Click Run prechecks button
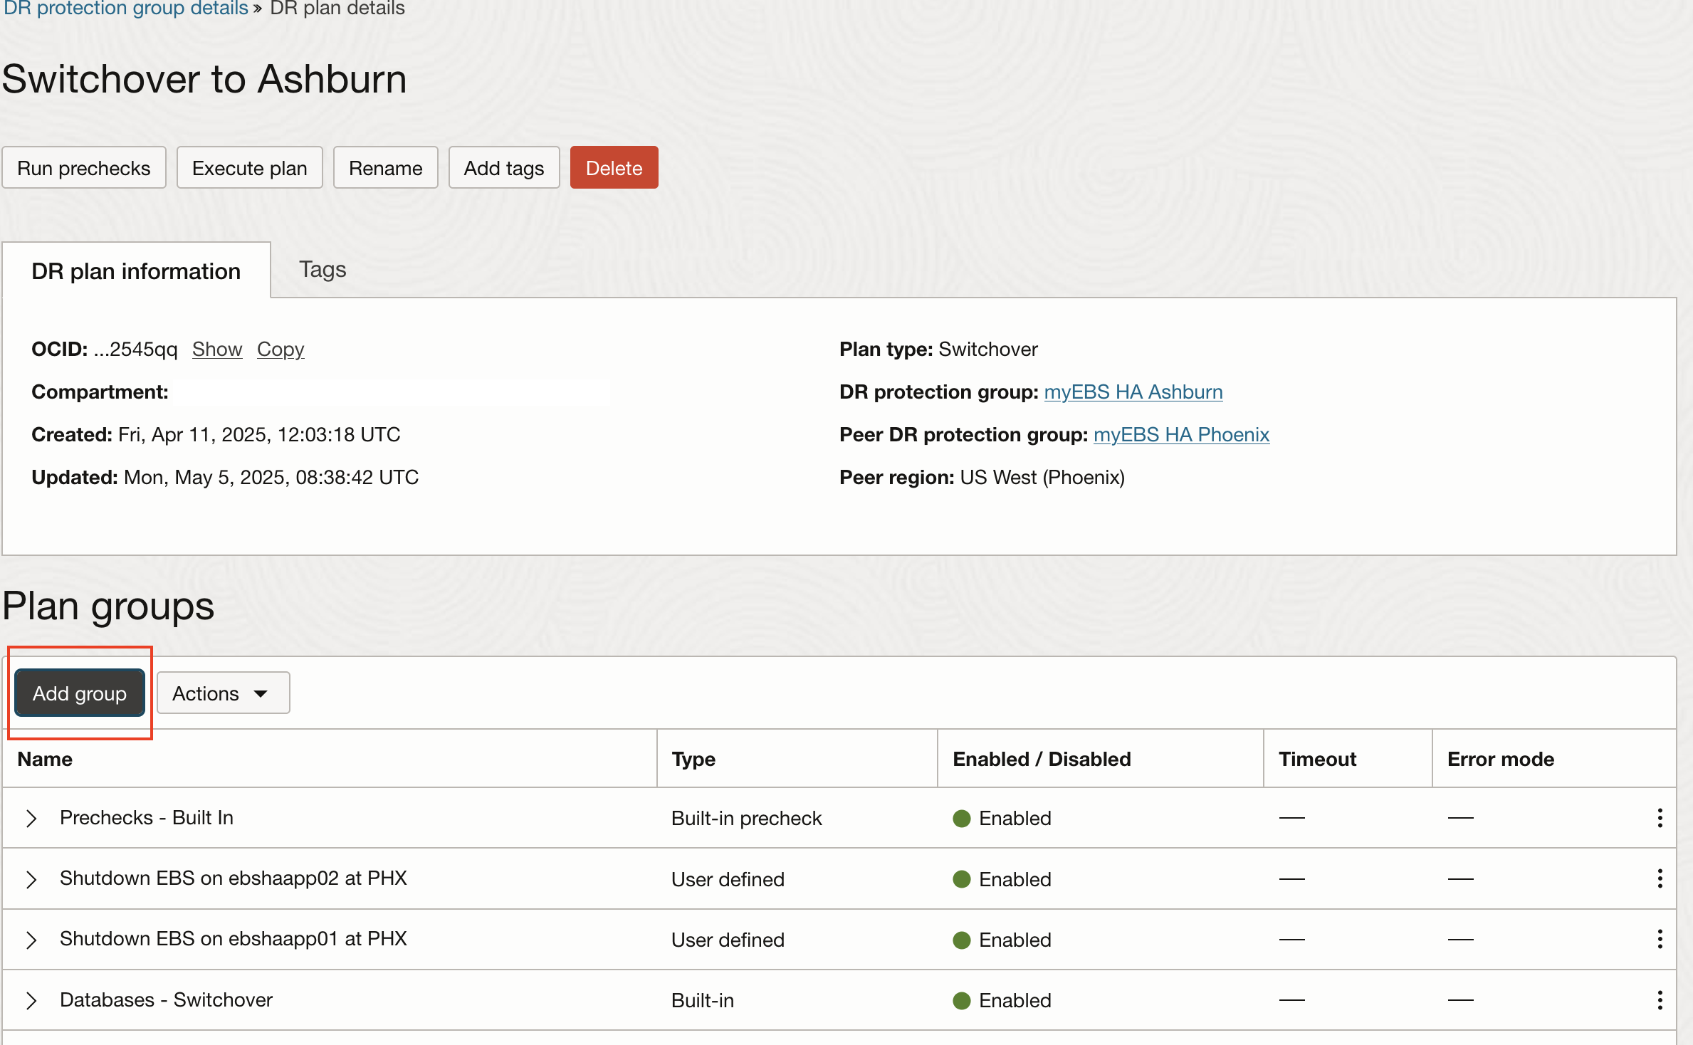1693x1045 pixels. pos(84,168)
